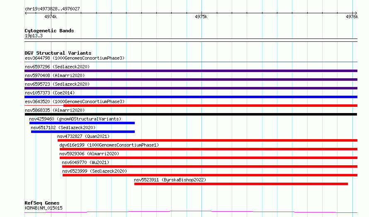Click the chr19:4973828..4976027 coordinate label

pos(52,9)
